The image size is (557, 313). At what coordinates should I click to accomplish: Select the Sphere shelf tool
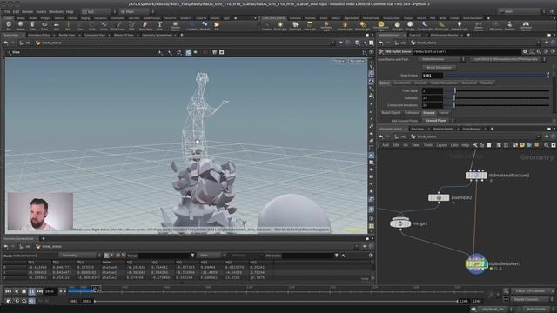21,25
